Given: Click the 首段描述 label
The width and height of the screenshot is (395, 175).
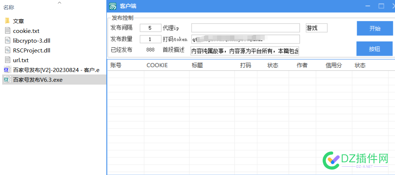Looking at the screenshot, I should tap(174, 50).
